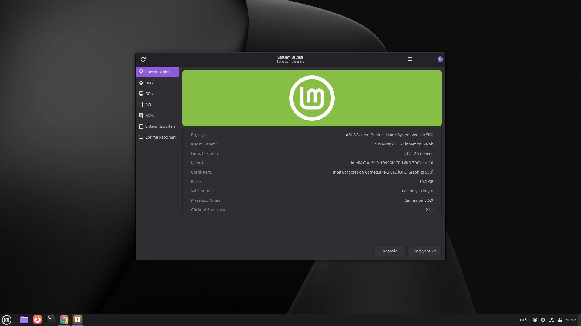Select the Bilgisayar row label
This screenshot has width=581, height=326.
click(x=199, y=135)
